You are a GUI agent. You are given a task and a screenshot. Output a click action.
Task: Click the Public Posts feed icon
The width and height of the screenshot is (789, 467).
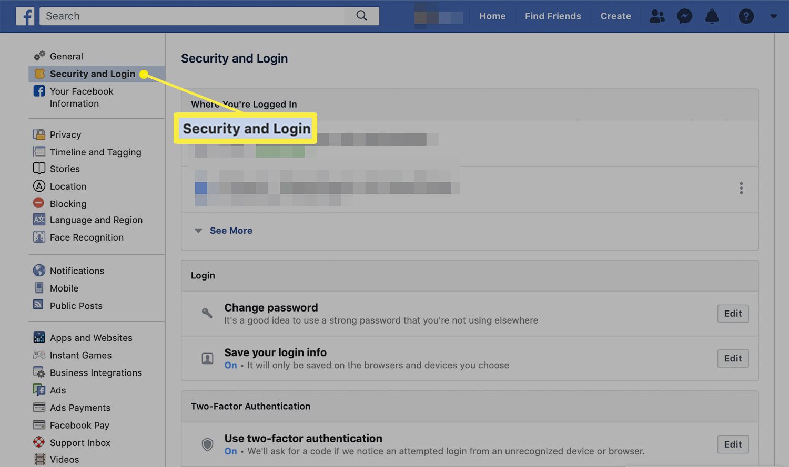(38, 305)
